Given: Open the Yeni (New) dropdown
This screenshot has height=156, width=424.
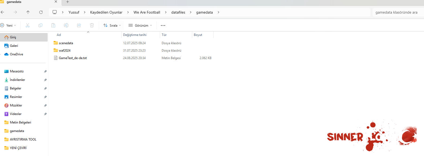Looking at the screenshot, I should pyautogui.click(x=8, y=25).
